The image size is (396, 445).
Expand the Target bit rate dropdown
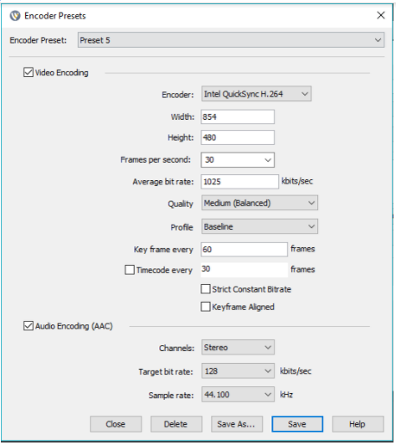point(238,371)
